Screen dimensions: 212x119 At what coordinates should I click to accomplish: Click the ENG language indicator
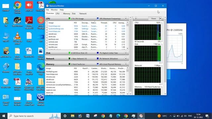coord(190,116)
